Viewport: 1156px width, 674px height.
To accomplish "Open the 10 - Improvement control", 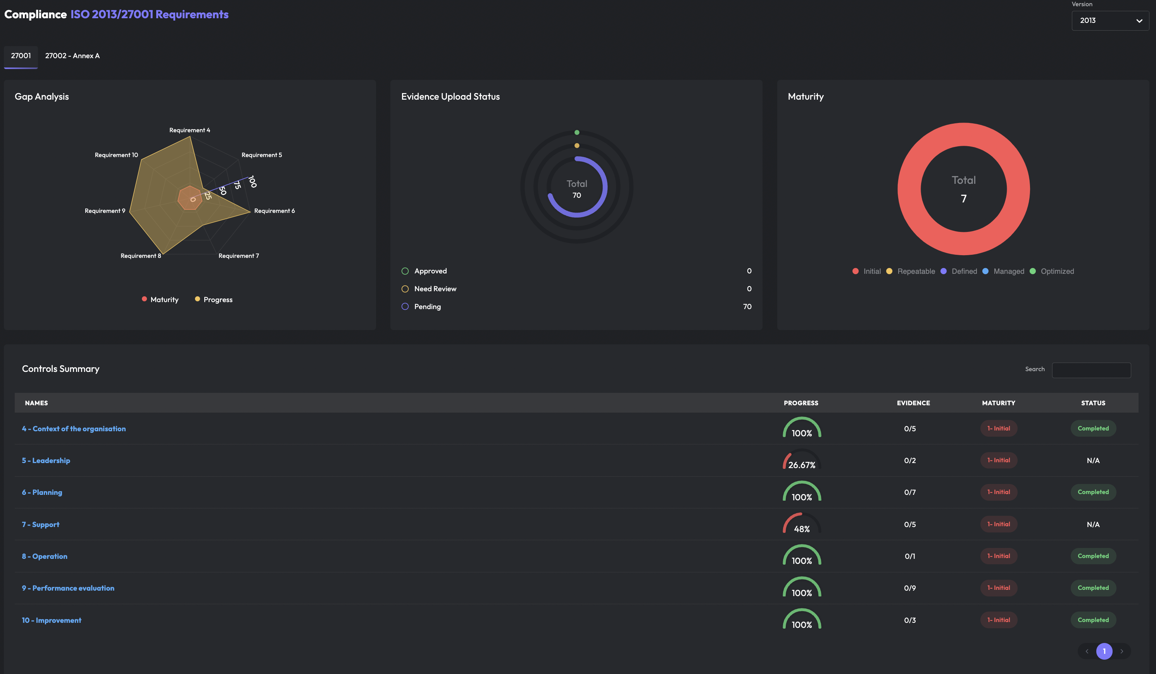I will [x=52, y=620].
